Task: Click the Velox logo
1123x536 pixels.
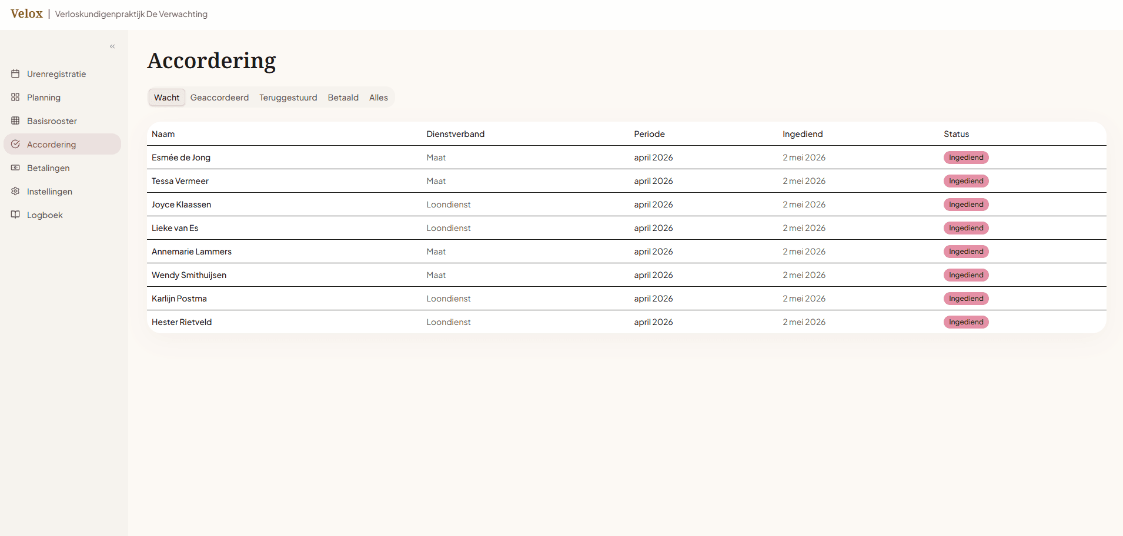Action: coord(26,14)
